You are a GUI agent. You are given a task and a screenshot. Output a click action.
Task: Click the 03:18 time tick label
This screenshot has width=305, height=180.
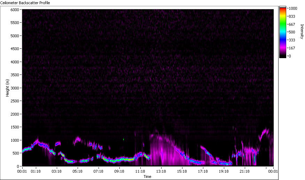[56, 171]
